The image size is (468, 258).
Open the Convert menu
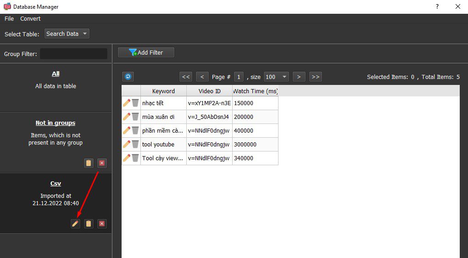(x=30, y=18)
